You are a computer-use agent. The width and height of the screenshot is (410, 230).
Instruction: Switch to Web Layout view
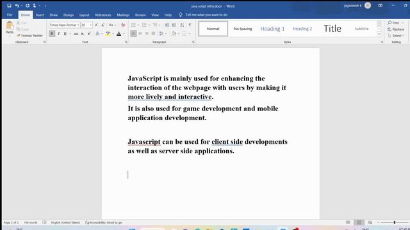click(370, 222)
